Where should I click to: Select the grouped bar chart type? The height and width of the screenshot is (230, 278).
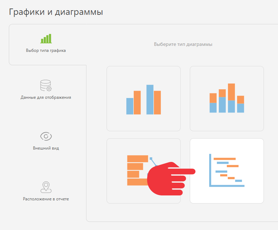pyautogui.click(x=144, y=99)
